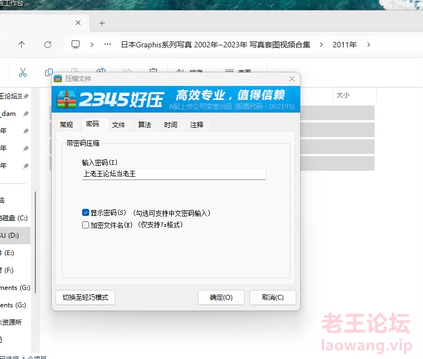
Task: Unpin the _dam quick access pin icon
Action: 26,114
